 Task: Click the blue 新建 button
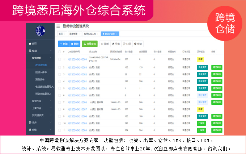coord(63,43)
